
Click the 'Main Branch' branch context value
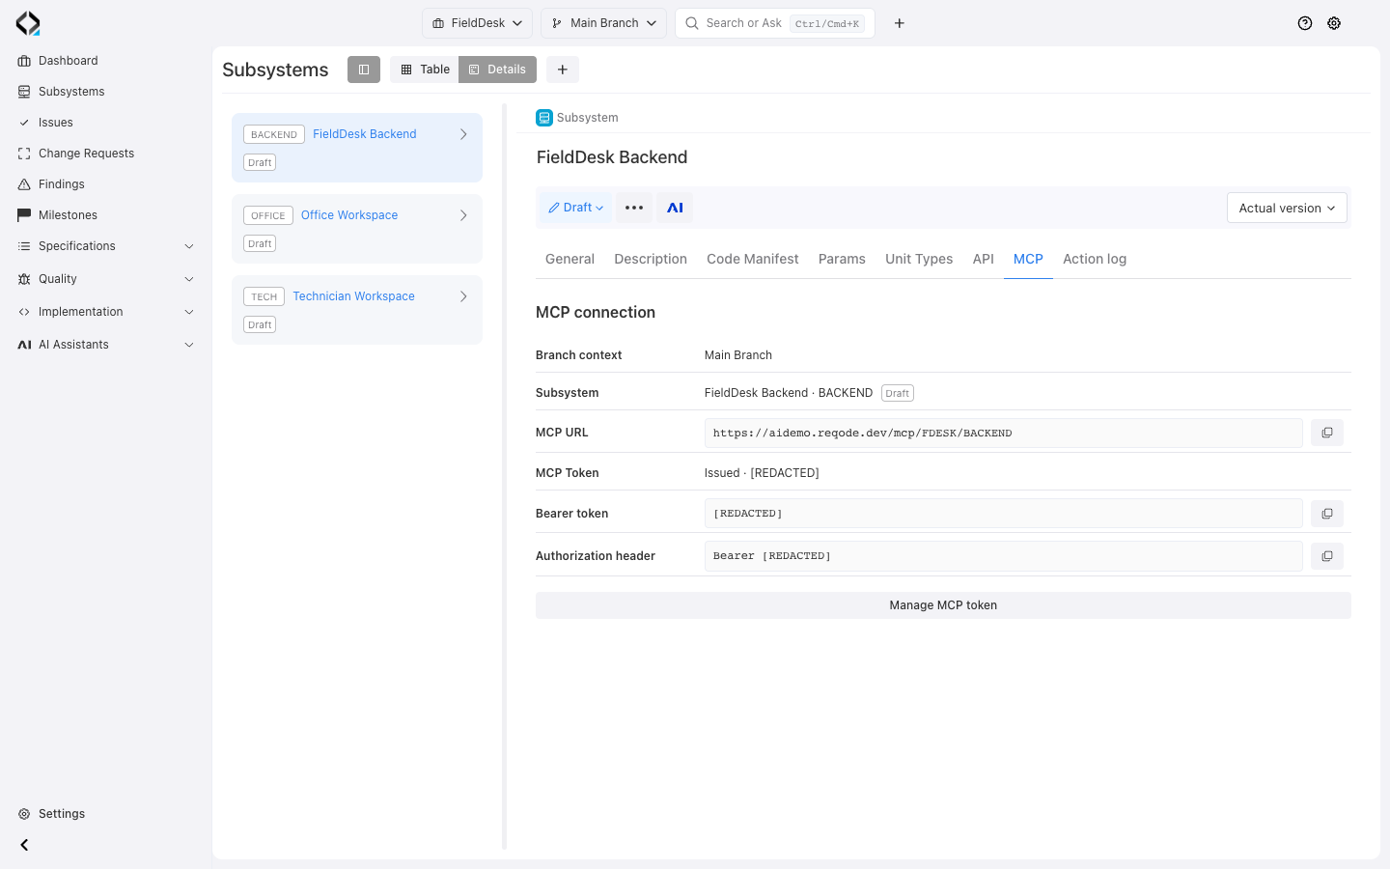coord(738,355)
